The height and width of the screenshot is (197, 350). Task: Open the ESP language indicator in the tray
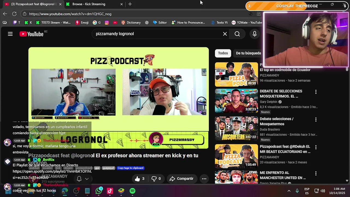[x=307, y=191]
